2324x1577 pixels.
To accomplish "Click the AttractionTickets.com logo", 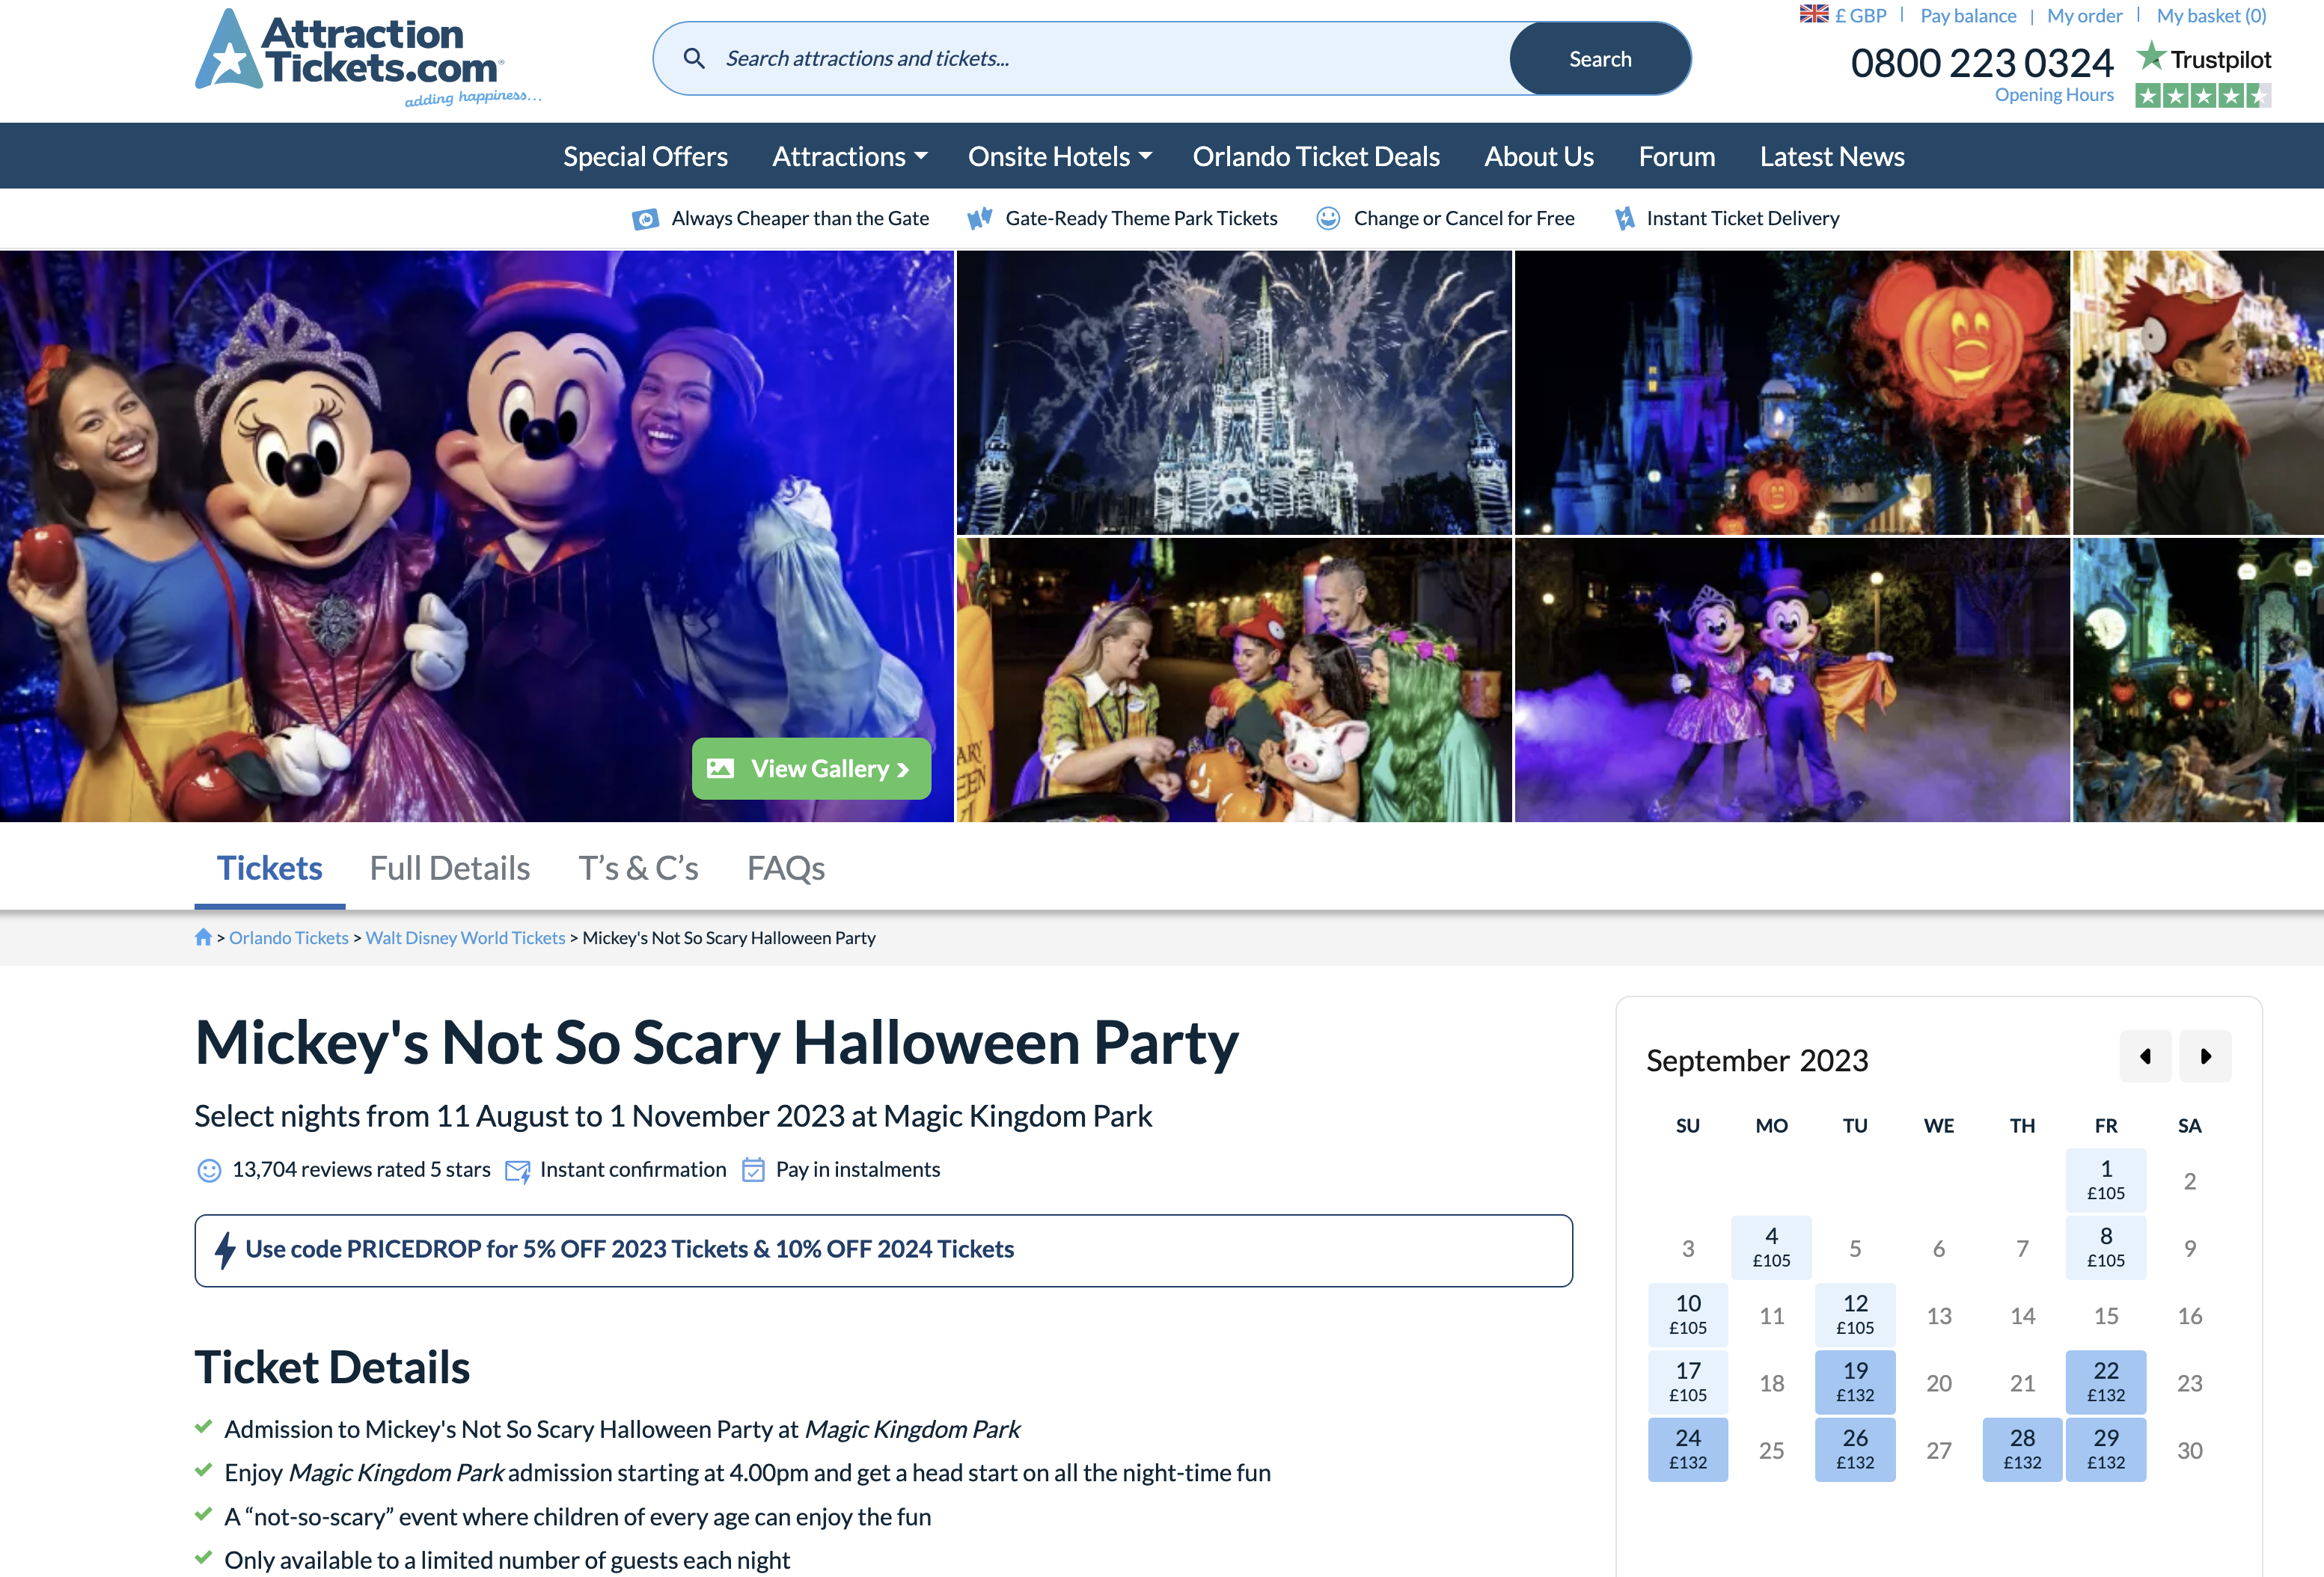I will tap(367, 58).
